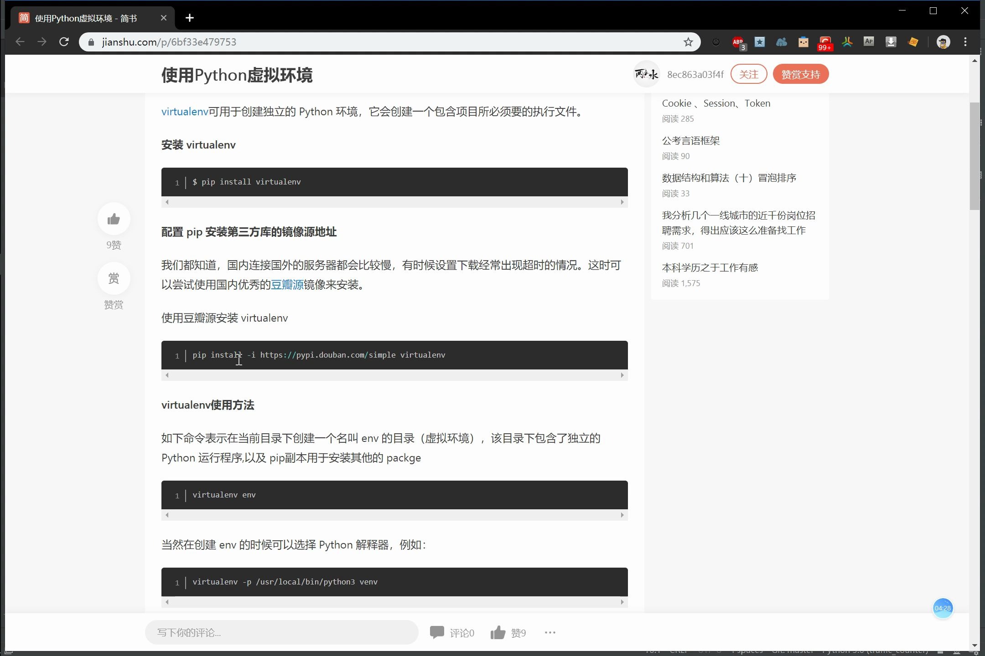Click the more options ellipsis near 赞9

coord(550,632)
